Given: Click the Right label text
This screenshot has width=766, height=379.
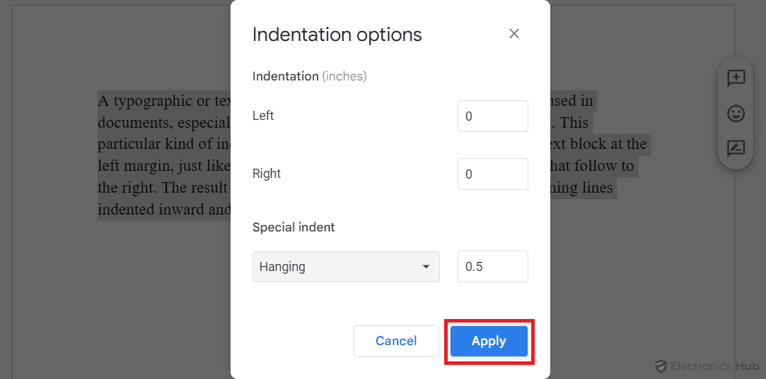Looking at the screenshot, I should 267,174.
